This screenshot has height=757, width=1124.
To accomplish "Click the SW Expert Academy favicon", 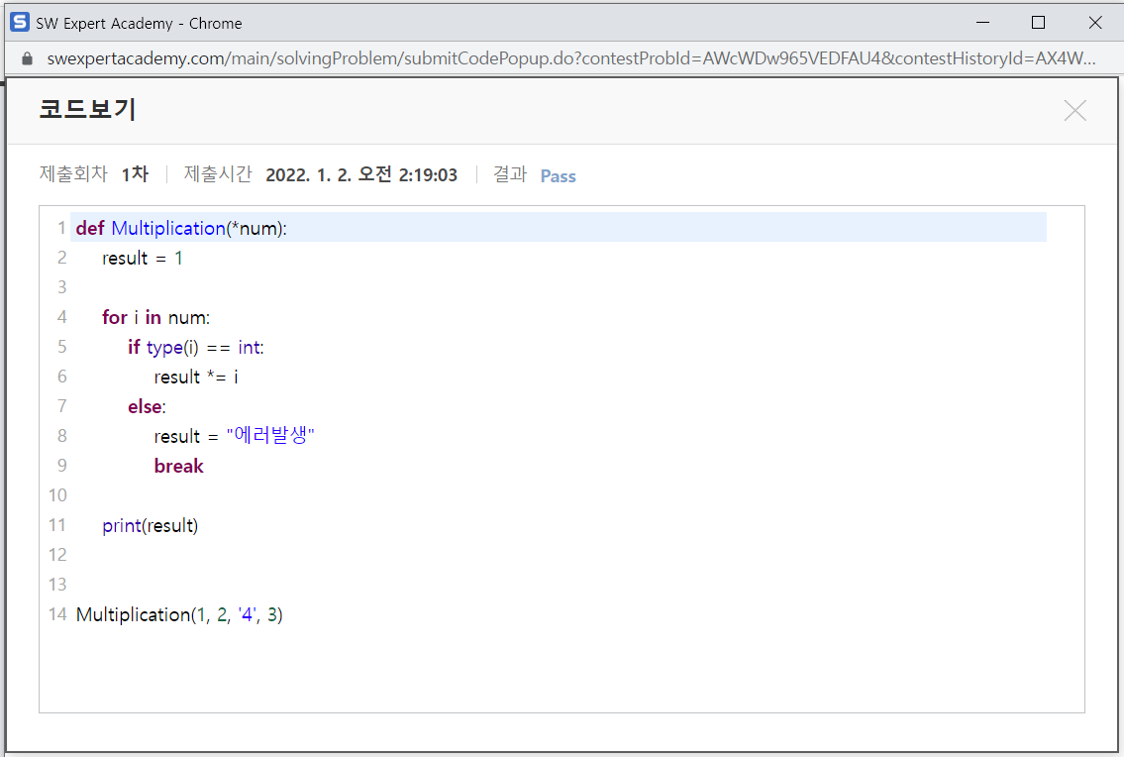I will pyautogui.click(x=20, y=22).
